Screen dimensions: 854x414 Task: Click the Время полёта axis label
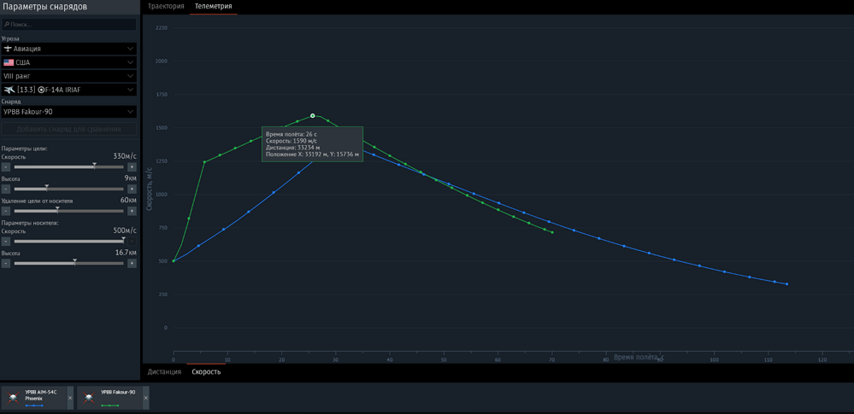pos(639,358)
